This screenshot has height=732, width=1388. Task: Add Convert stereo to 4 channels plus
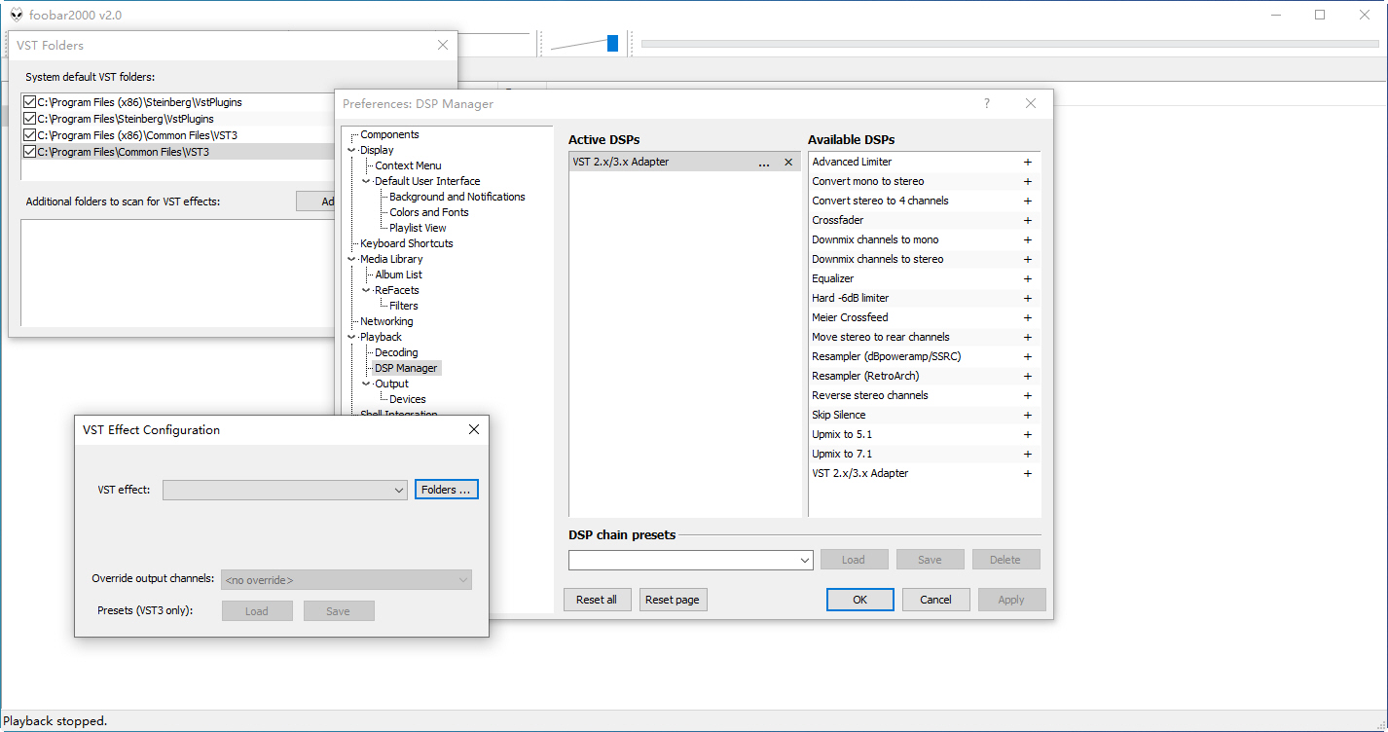[1027, 201]
